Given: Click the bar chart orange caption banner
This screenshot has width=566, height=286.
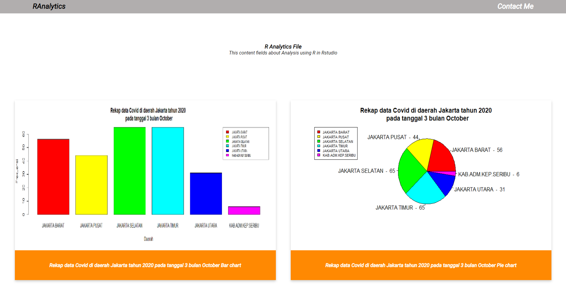Looking at the screenshot, I should [x=145, y=265].
